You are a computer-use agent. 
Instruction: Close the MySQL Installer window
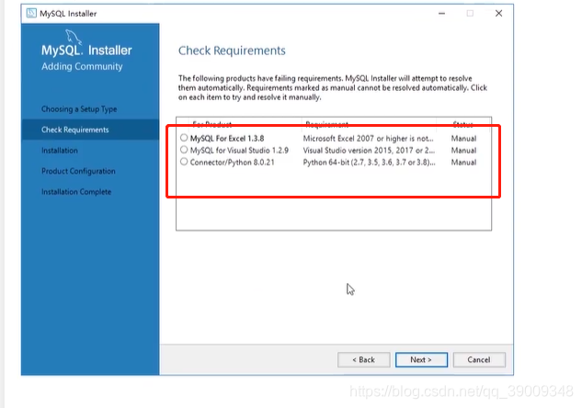tap(498, 14)
